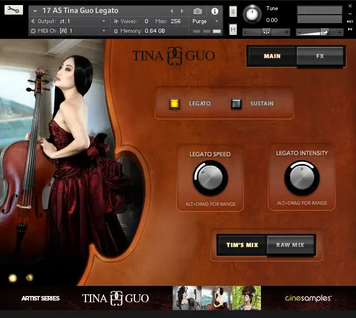Click the second gold dot indicator
Image resolution: width=356 pixels, height=318 pixels.
(x=29, y=277)
